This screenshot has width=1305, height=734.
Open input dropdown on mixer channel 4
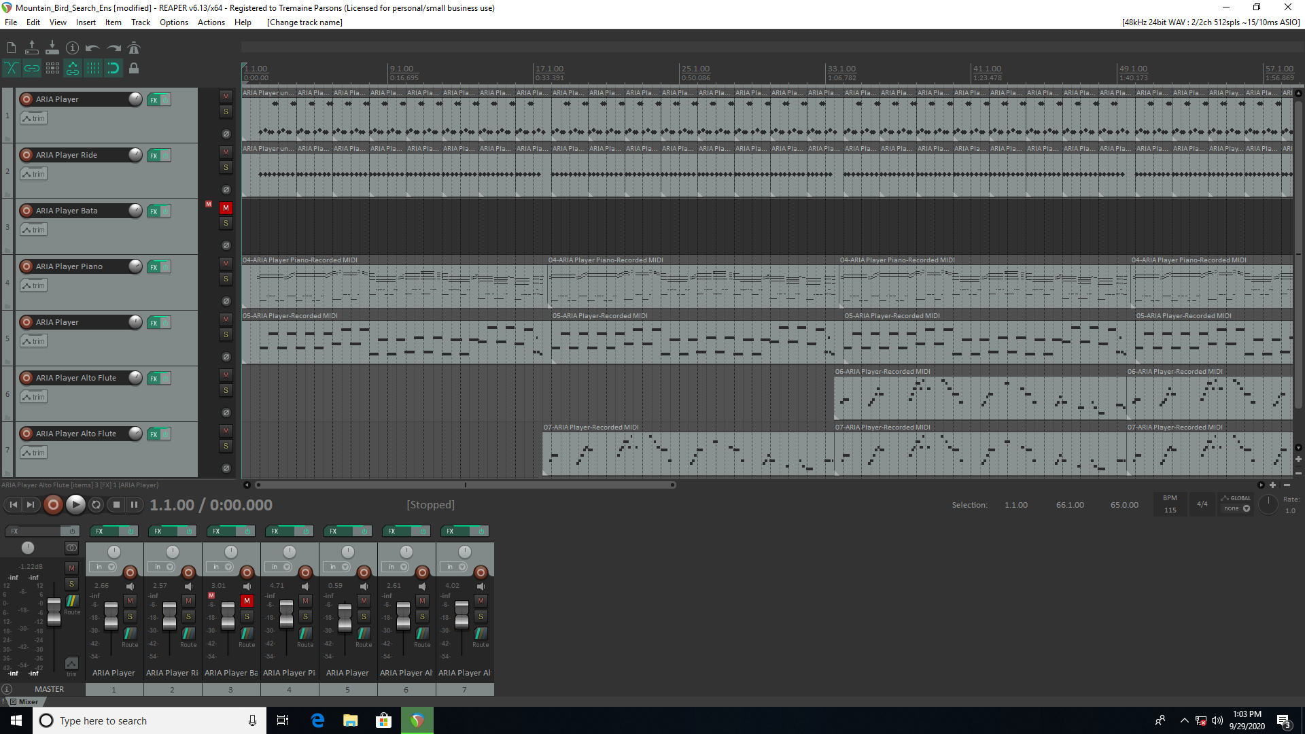pos(280,567)
